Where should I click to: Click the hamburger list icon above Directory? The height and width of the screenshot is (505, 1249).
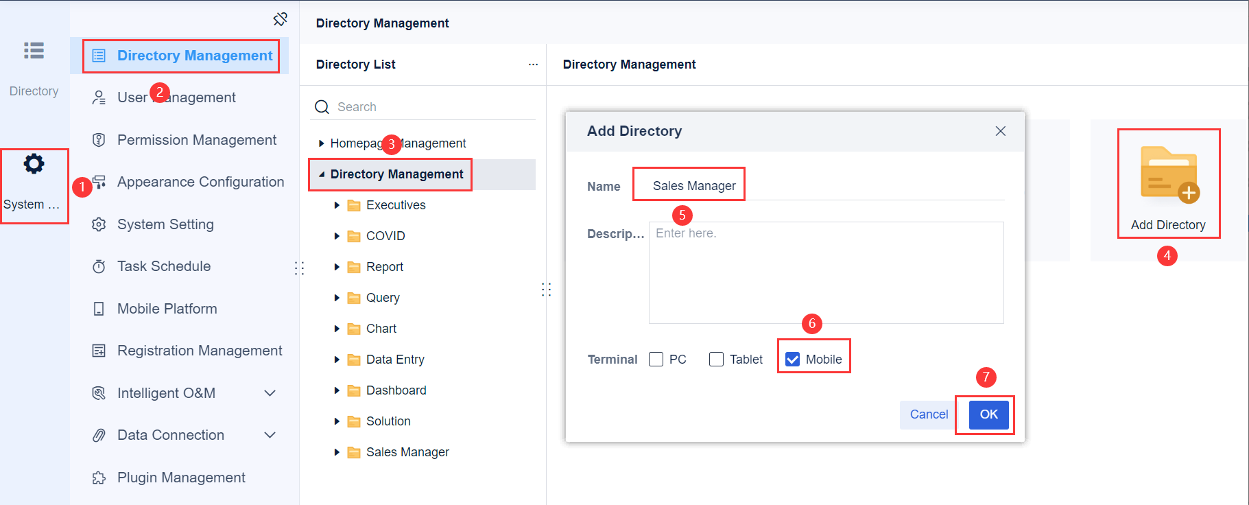point(34,51)
